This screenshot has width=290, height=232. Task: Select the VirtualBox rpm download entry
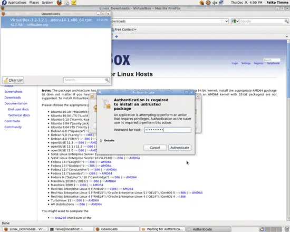[56, 22]
